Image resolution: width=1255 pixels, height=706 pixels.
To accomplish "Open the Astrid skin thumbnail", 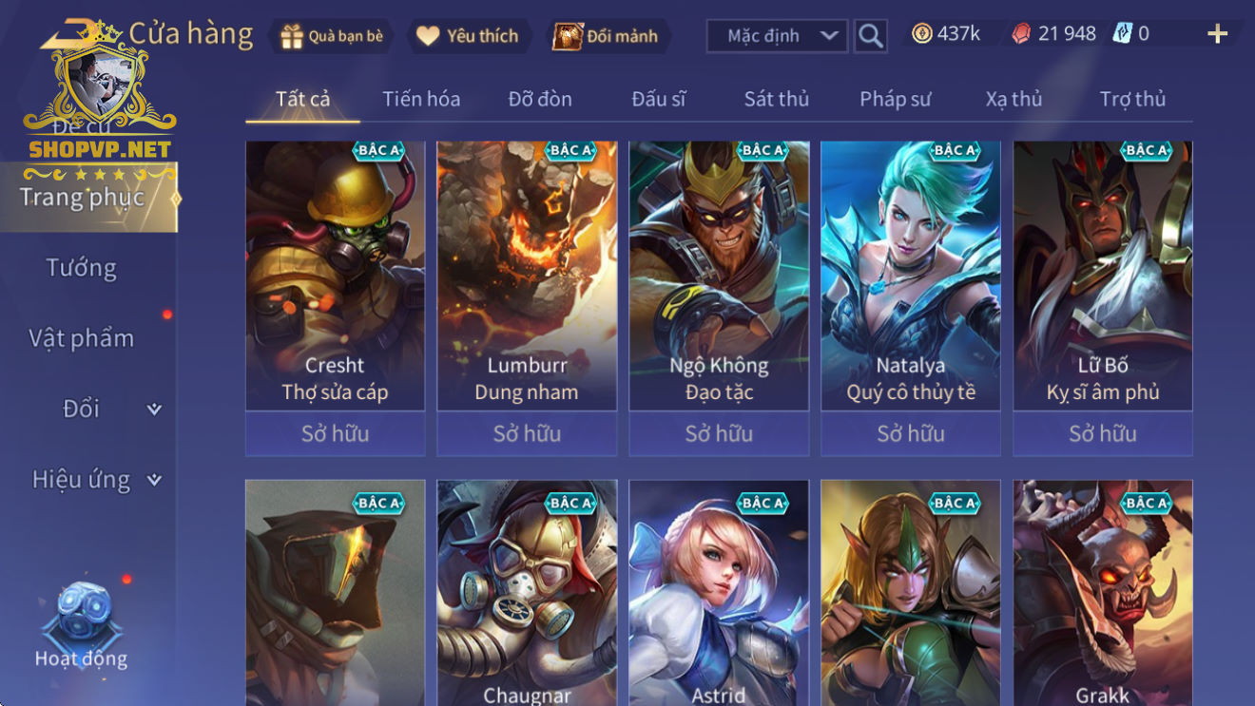I will coord(719,593).
